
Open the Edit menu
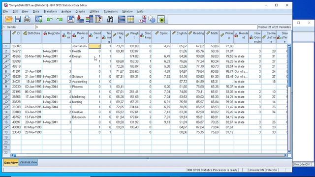(15, 11)
